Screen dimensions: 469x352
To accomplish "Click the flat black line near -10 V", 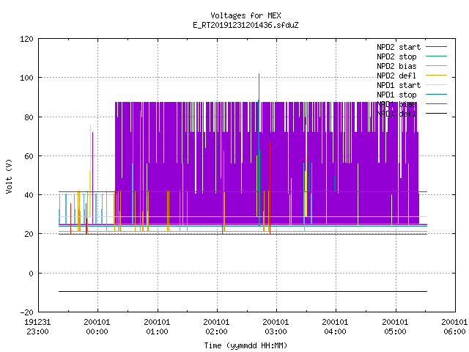I will pos(243,291).
